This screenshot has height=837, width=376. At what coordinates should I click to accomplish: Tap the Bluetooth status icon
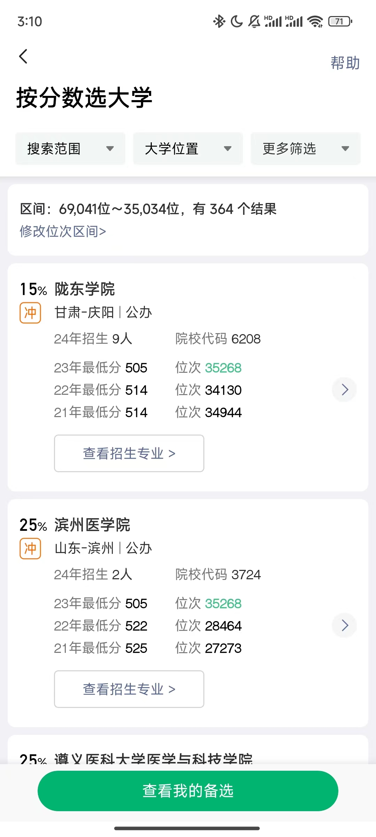(219, 22)
